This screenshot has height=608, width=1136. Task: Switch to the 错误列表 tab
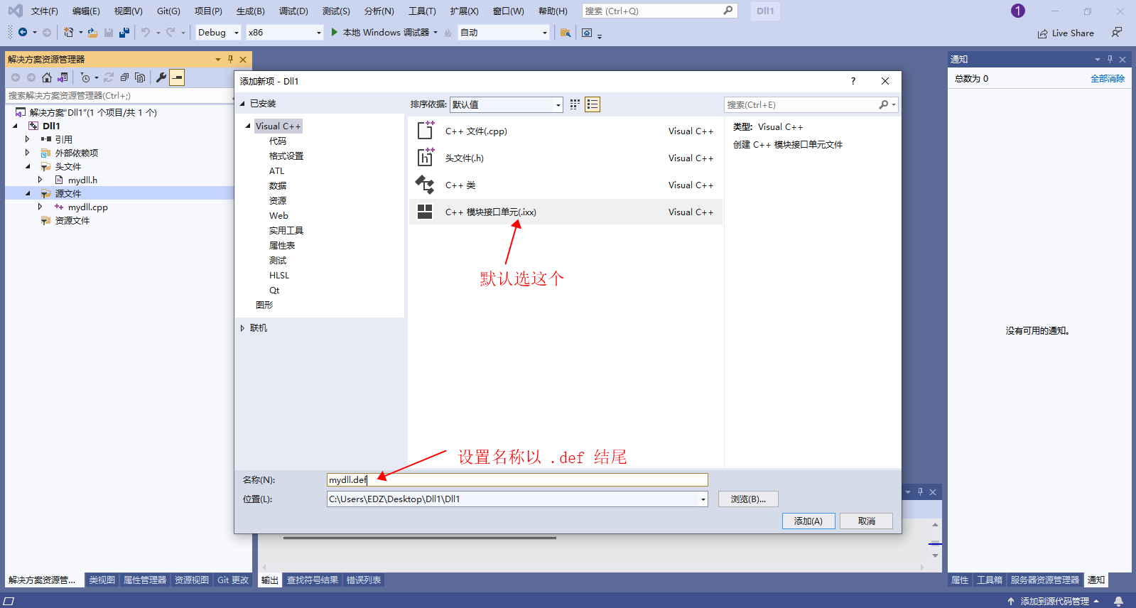point(364,580)
